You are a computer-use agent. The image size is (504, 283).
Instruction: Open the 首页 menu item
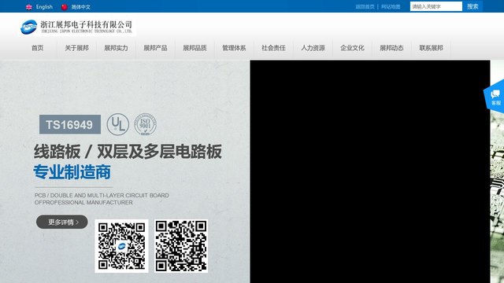[x=37, y=48]
